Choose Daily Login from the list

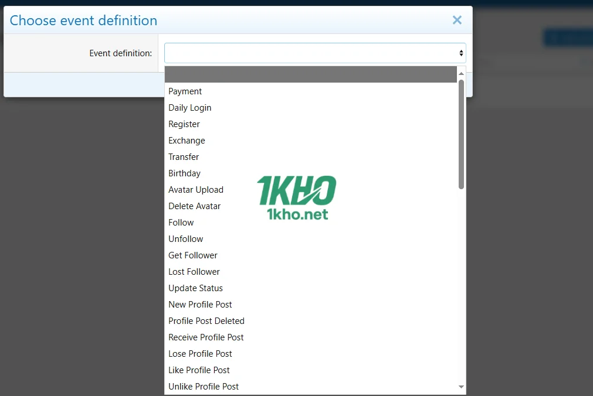click(x=190, y=108)
